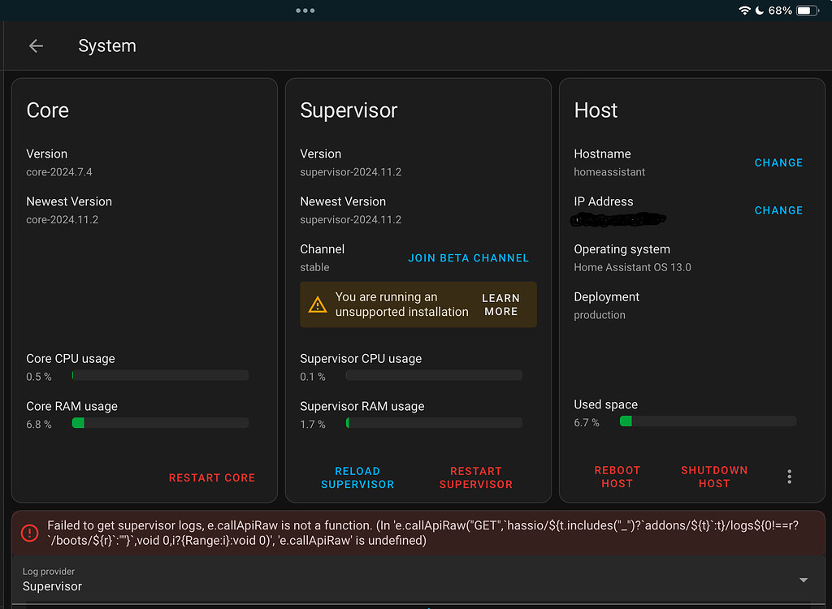Click Home Assistant OS 13.0 text
This screenshot has height=609, width=832.
[632, 267]
